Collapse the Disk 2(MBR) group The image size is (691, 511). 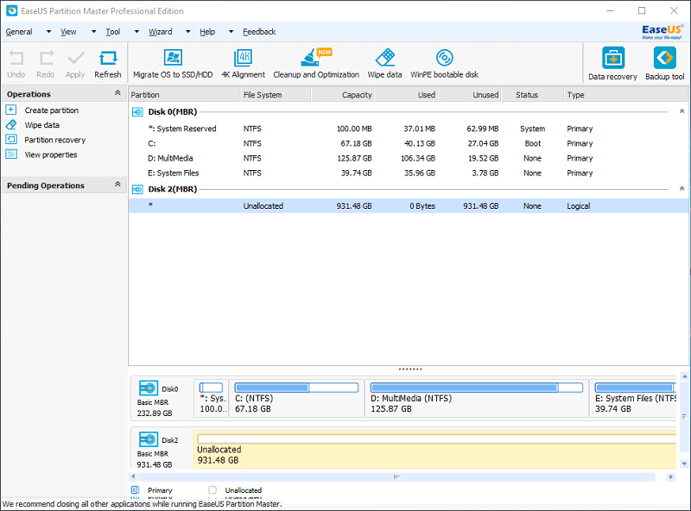[x=681, y=188]
